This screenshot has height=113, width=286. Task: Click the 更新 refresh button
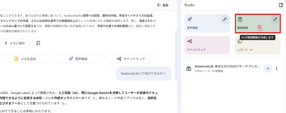(163, 5)
